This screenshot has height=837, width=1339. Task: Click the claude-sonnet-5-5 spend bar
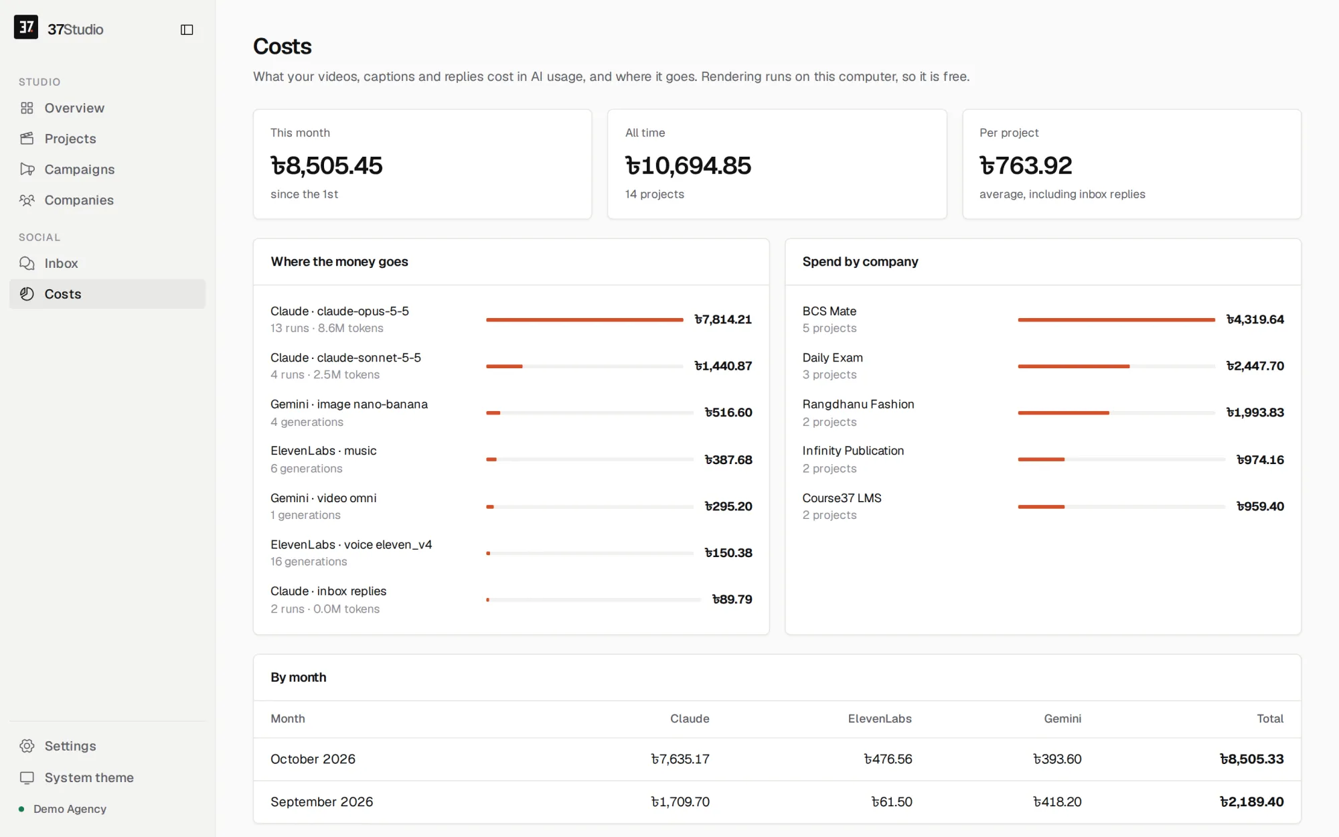click(x=584, y=366)
